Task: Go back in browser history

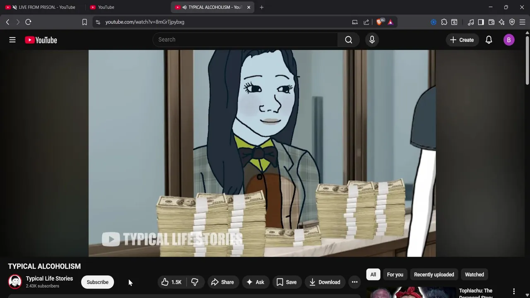Action: coord(7,22)
